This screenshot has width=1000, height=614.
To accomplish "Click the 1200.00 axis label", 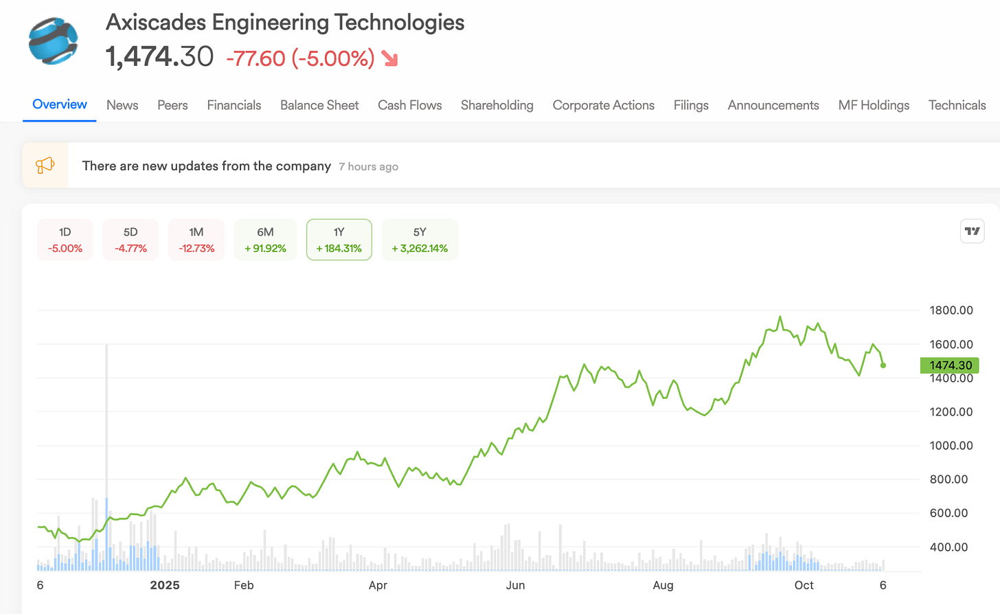I will pyautogui.click(x=951, y=411).
